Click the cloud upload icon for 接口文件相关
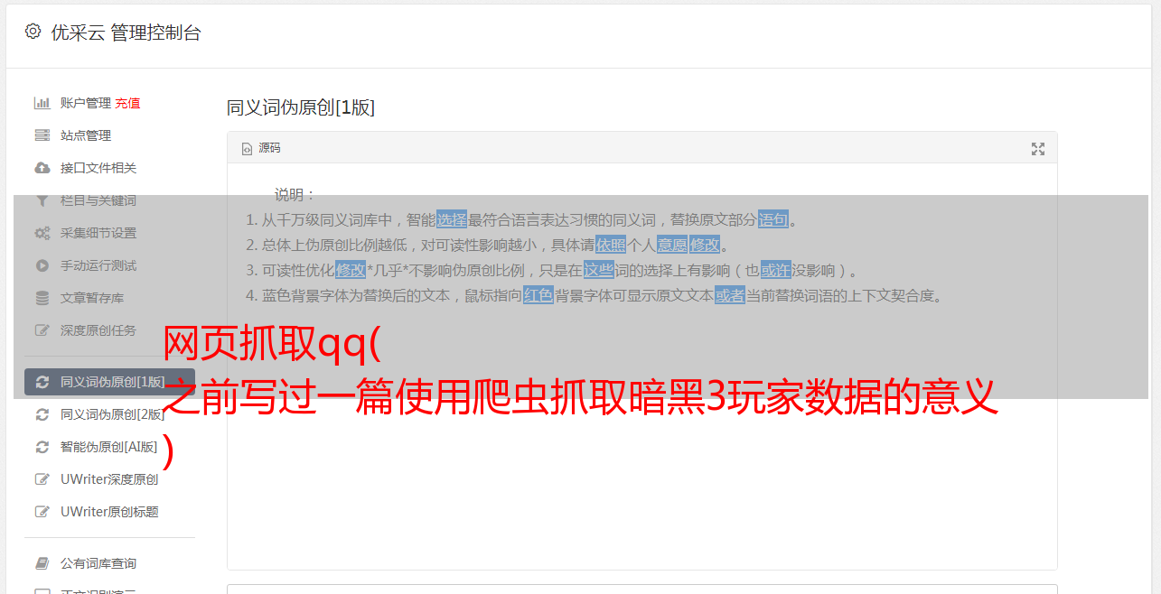The image size is (1161, 594). click(x=42, y=168)
